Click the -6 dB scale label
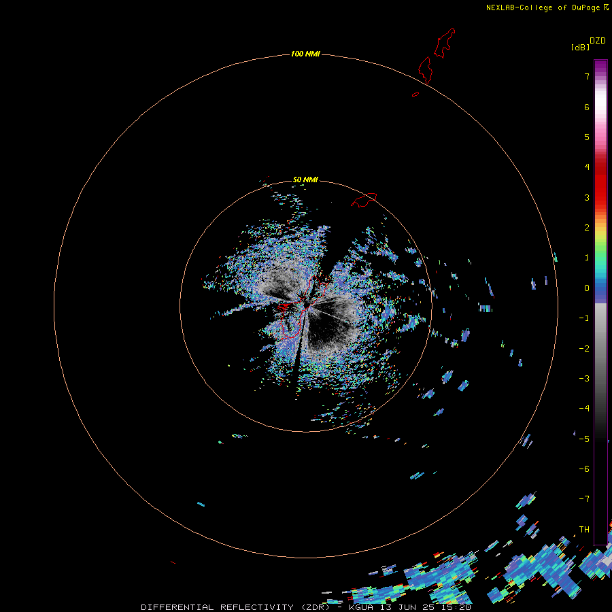 point(584,469)
